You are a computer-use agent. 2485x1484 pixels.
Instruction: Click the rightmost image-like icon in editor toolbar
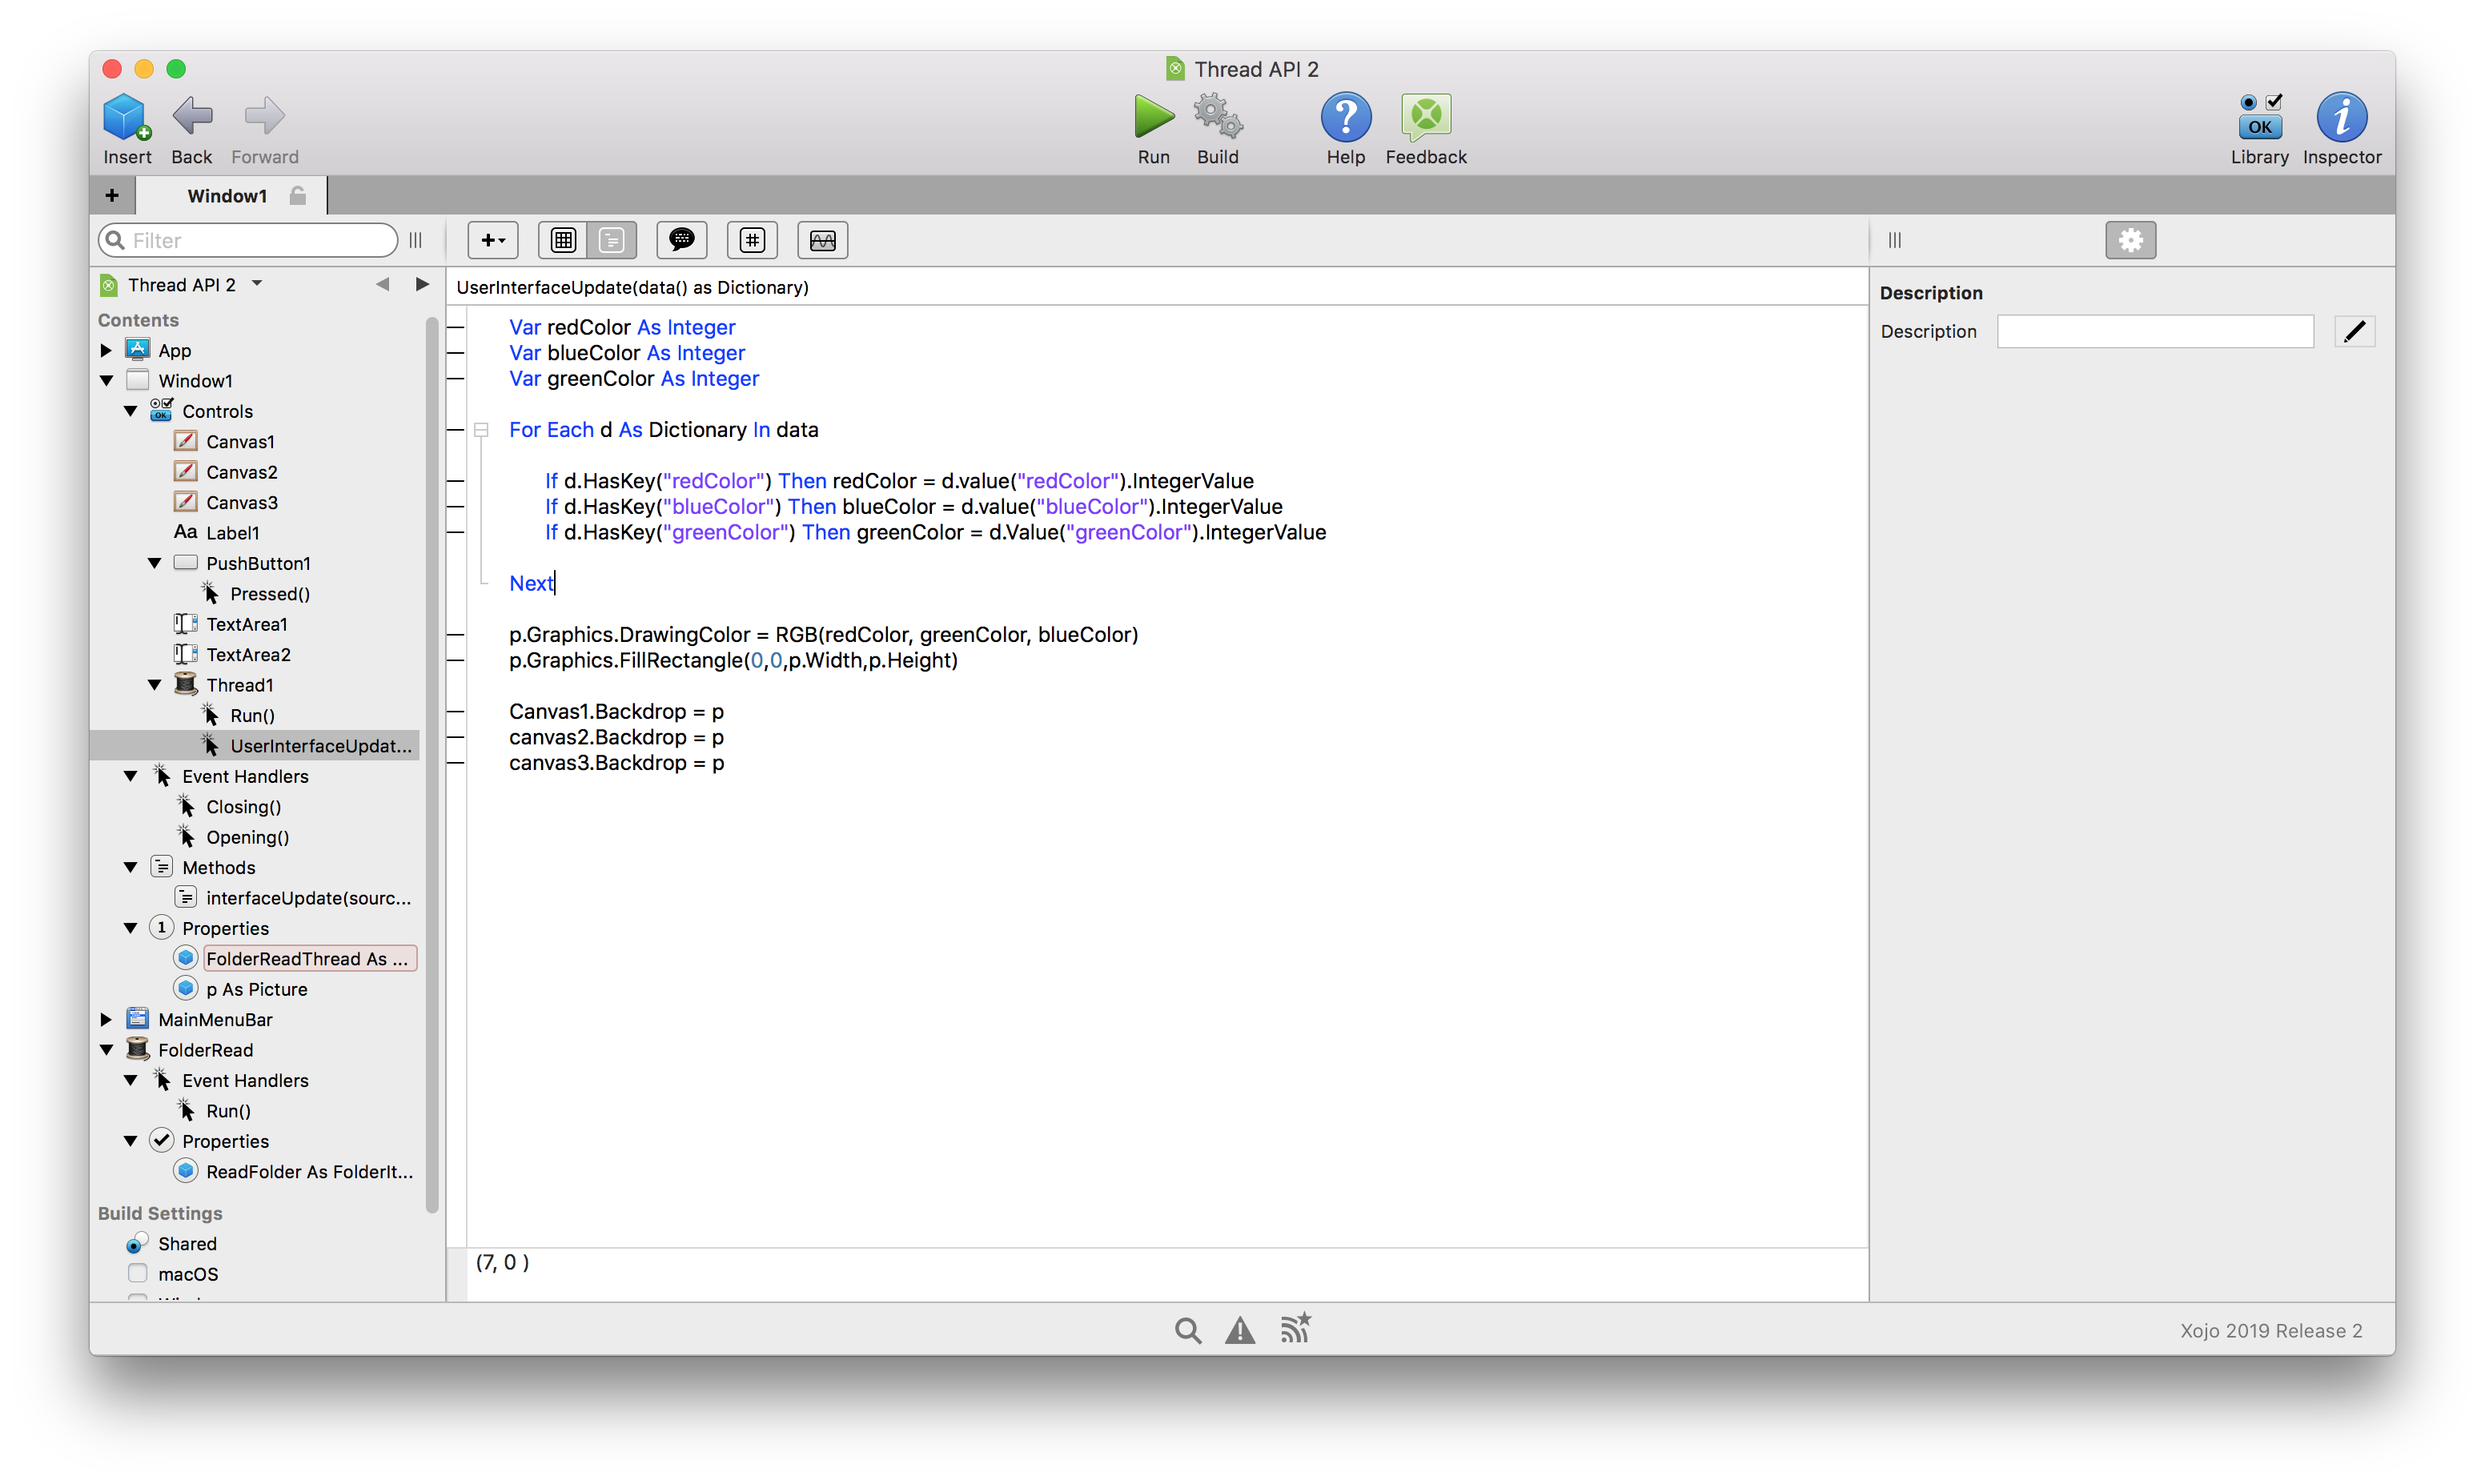click(x=822, y=240)
